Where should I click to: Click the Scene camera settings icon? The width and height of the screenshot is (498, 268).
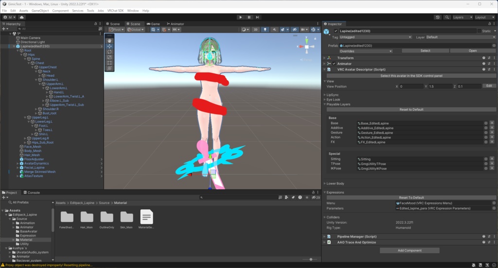pos(304,30)
